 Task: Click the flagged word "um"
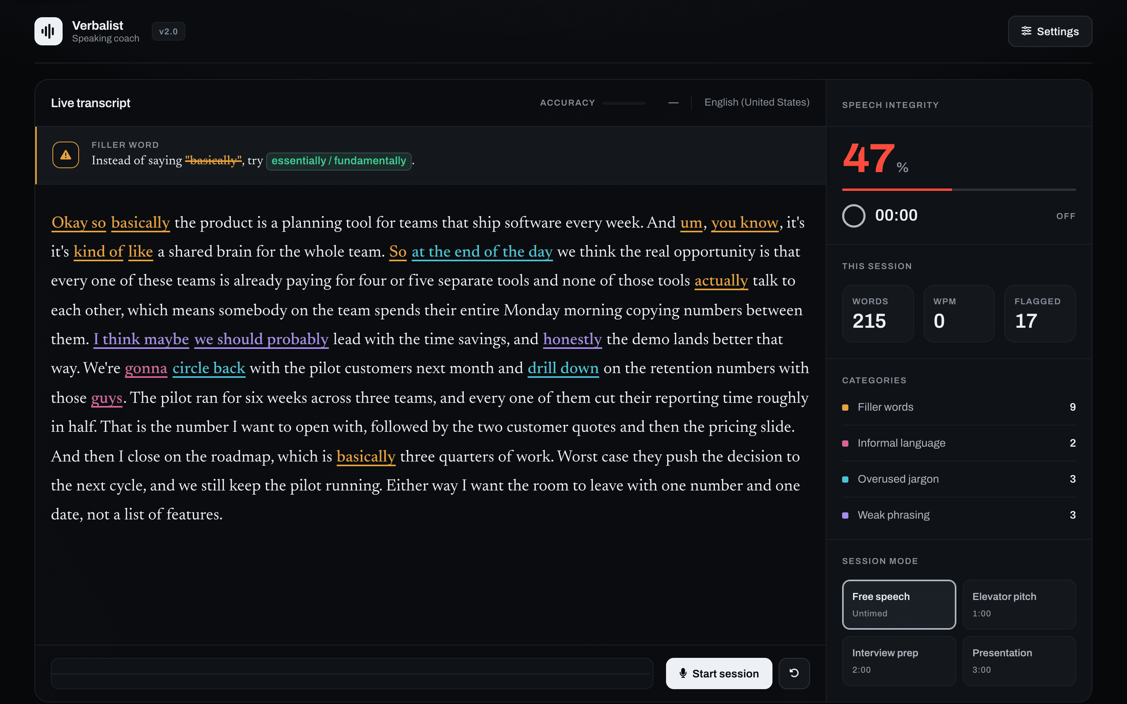pyautogui.click(x=691, y=223)
